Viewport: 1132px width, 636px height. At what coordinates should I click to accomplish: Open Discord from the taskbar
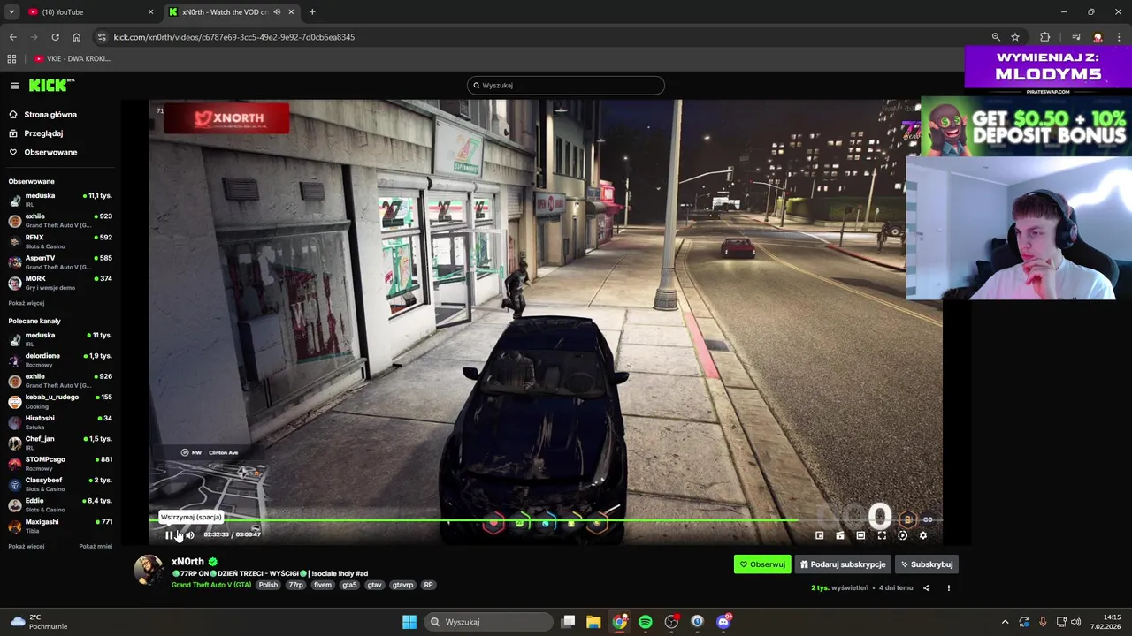pos(723,622)
